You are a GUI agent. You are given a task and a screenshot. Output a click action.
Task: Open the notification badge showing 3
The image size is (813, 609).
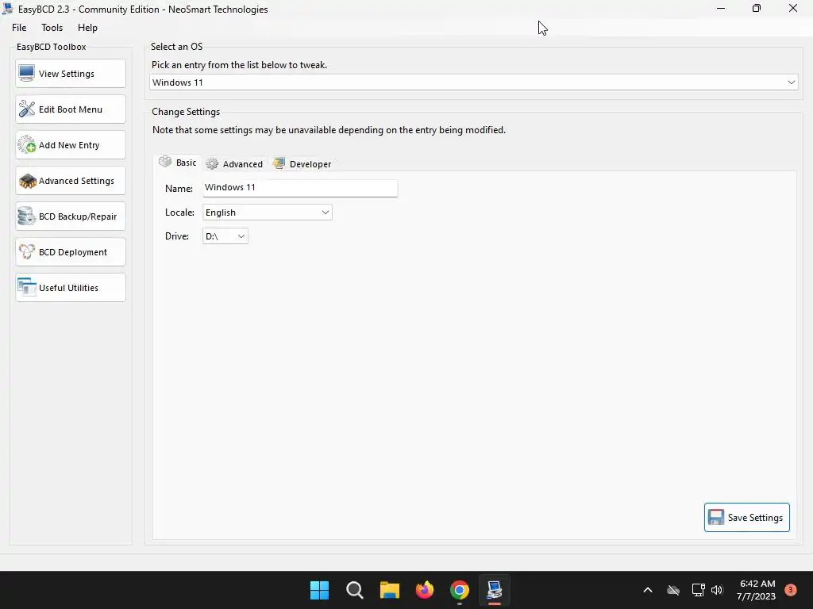(791, 589)
